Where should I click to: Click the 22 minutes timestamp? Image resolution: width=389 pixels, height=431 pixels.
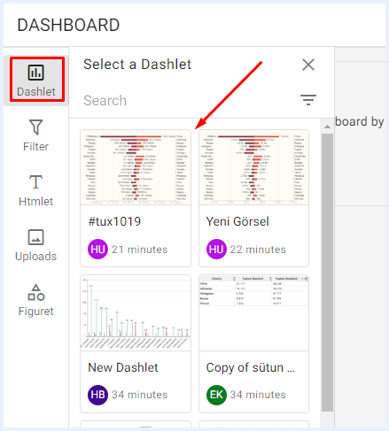[258, 250]
